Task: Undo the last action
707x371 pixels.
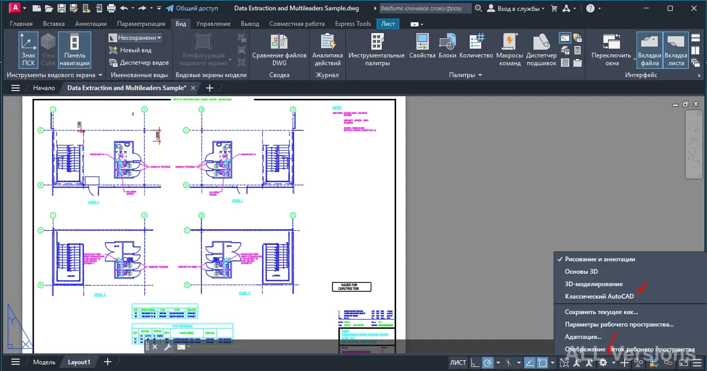Action: 124,8
